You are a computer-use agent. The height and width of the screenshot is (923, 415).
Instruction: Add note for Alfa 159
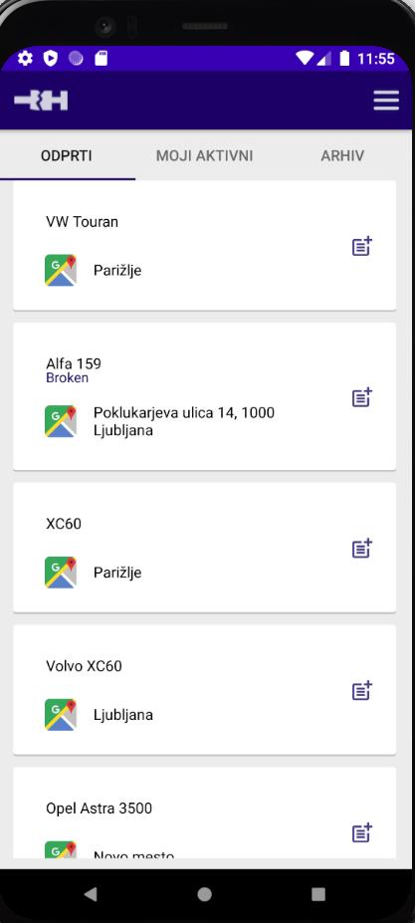(362, 397)
